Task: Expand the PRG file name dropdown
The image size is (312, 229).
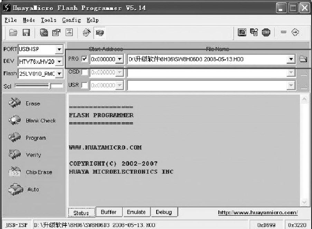Action: click(291, 59)
